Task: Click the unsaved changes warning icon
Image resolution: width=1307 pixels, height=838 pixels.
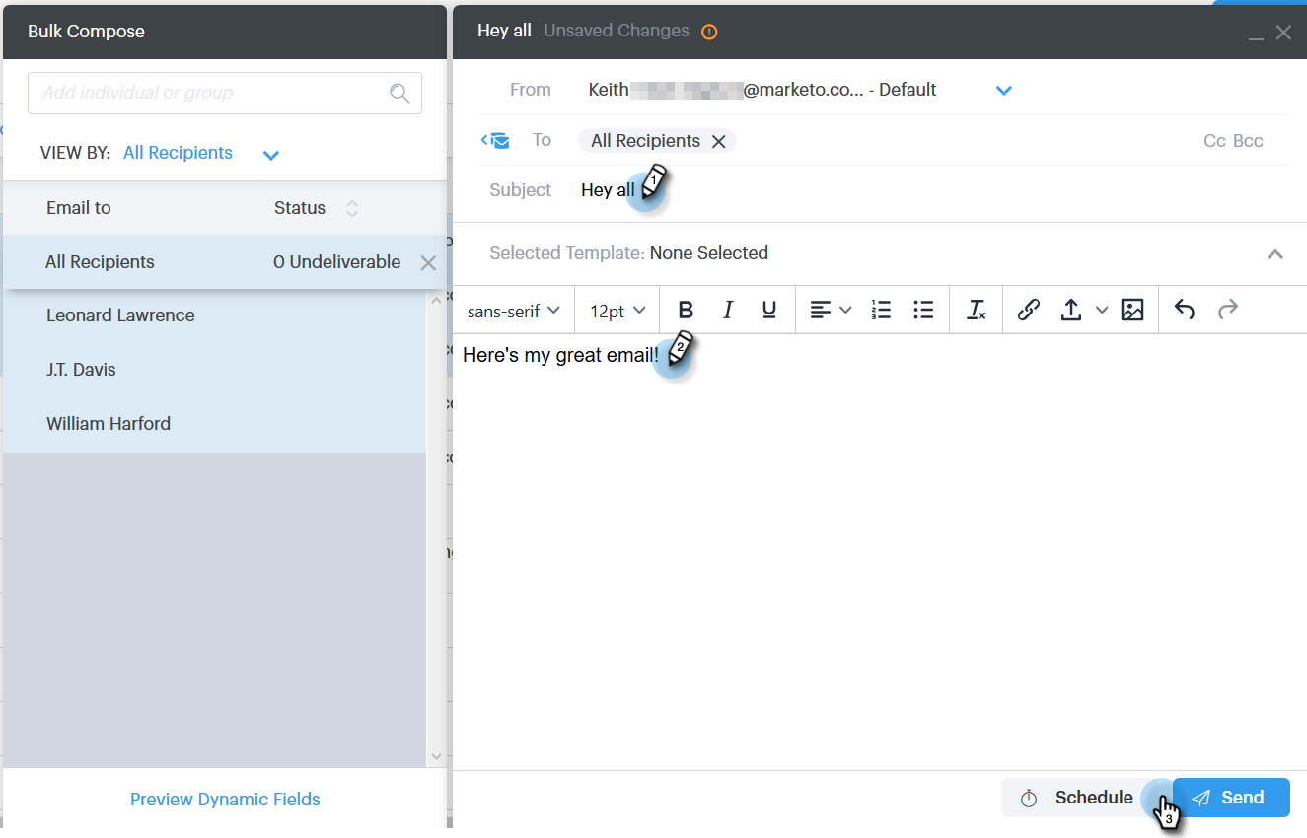Action: coord(709,32)
